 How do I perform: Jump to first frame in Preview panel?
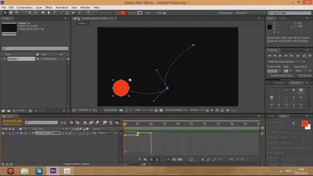(x=269, y=56)
